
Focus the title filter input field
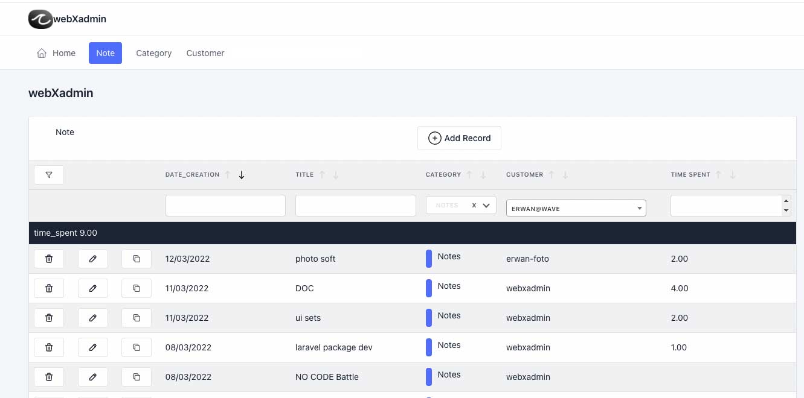[356, 206]
